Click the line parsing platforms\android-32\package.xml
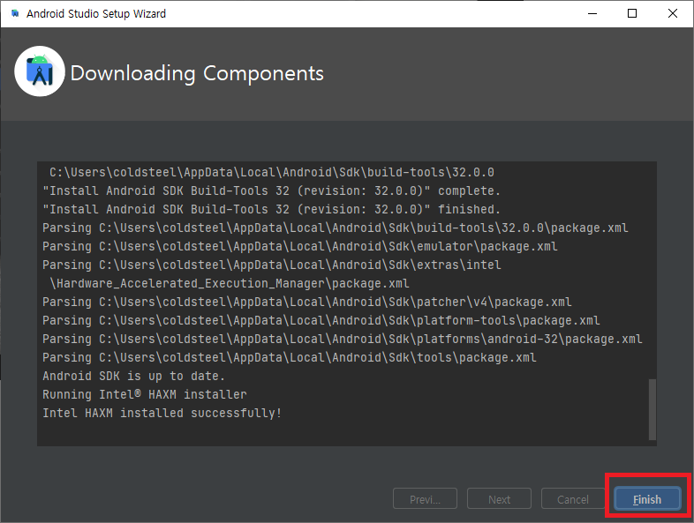694x523 pixels. click(x=342, y=339)
